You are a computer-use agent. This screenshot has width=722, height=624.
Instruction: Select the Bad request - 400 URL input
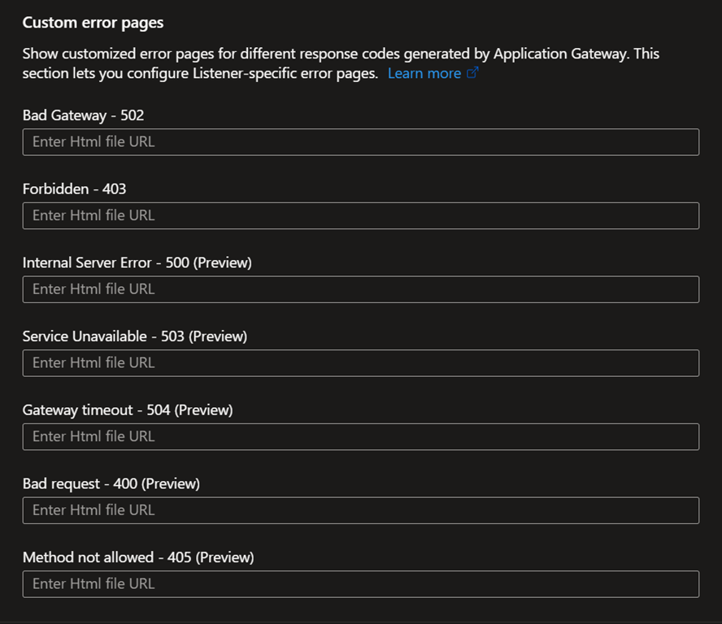[x=360, y=510]
